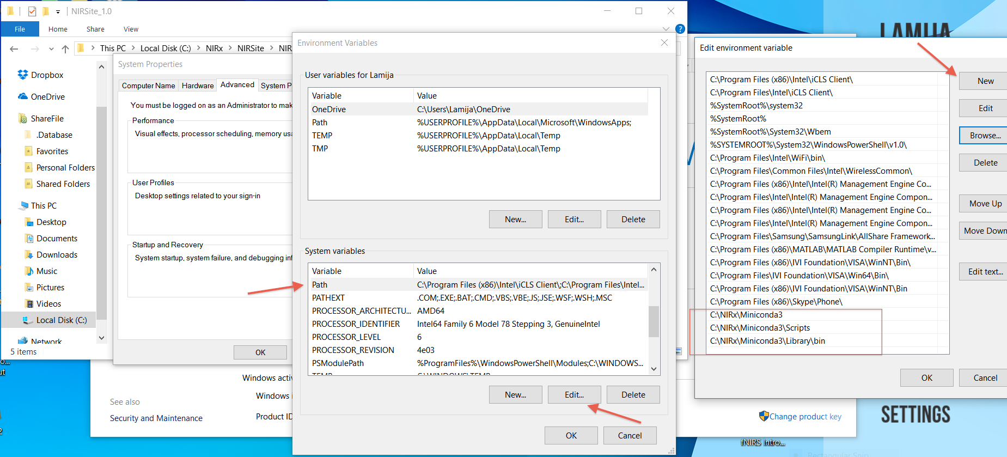Screen dimensions: 1007x457
Task: Open the Change product key link
Action: [805, 416]
